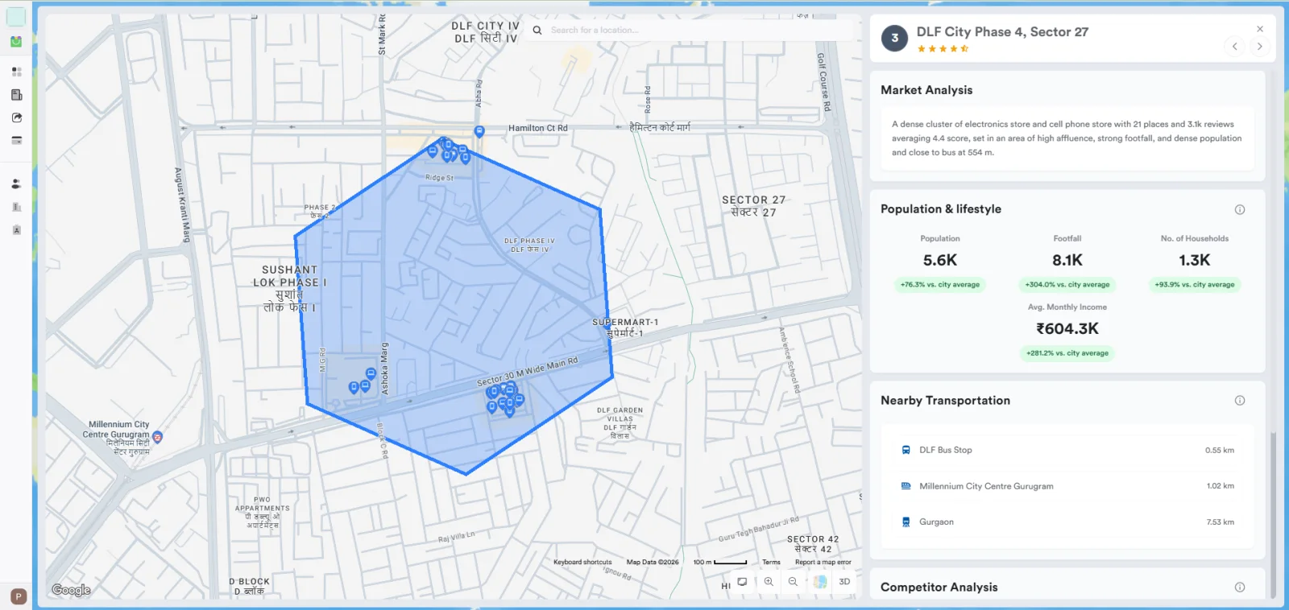
Task: Open the green shopping bag app icon
Action: pos(15,41)
